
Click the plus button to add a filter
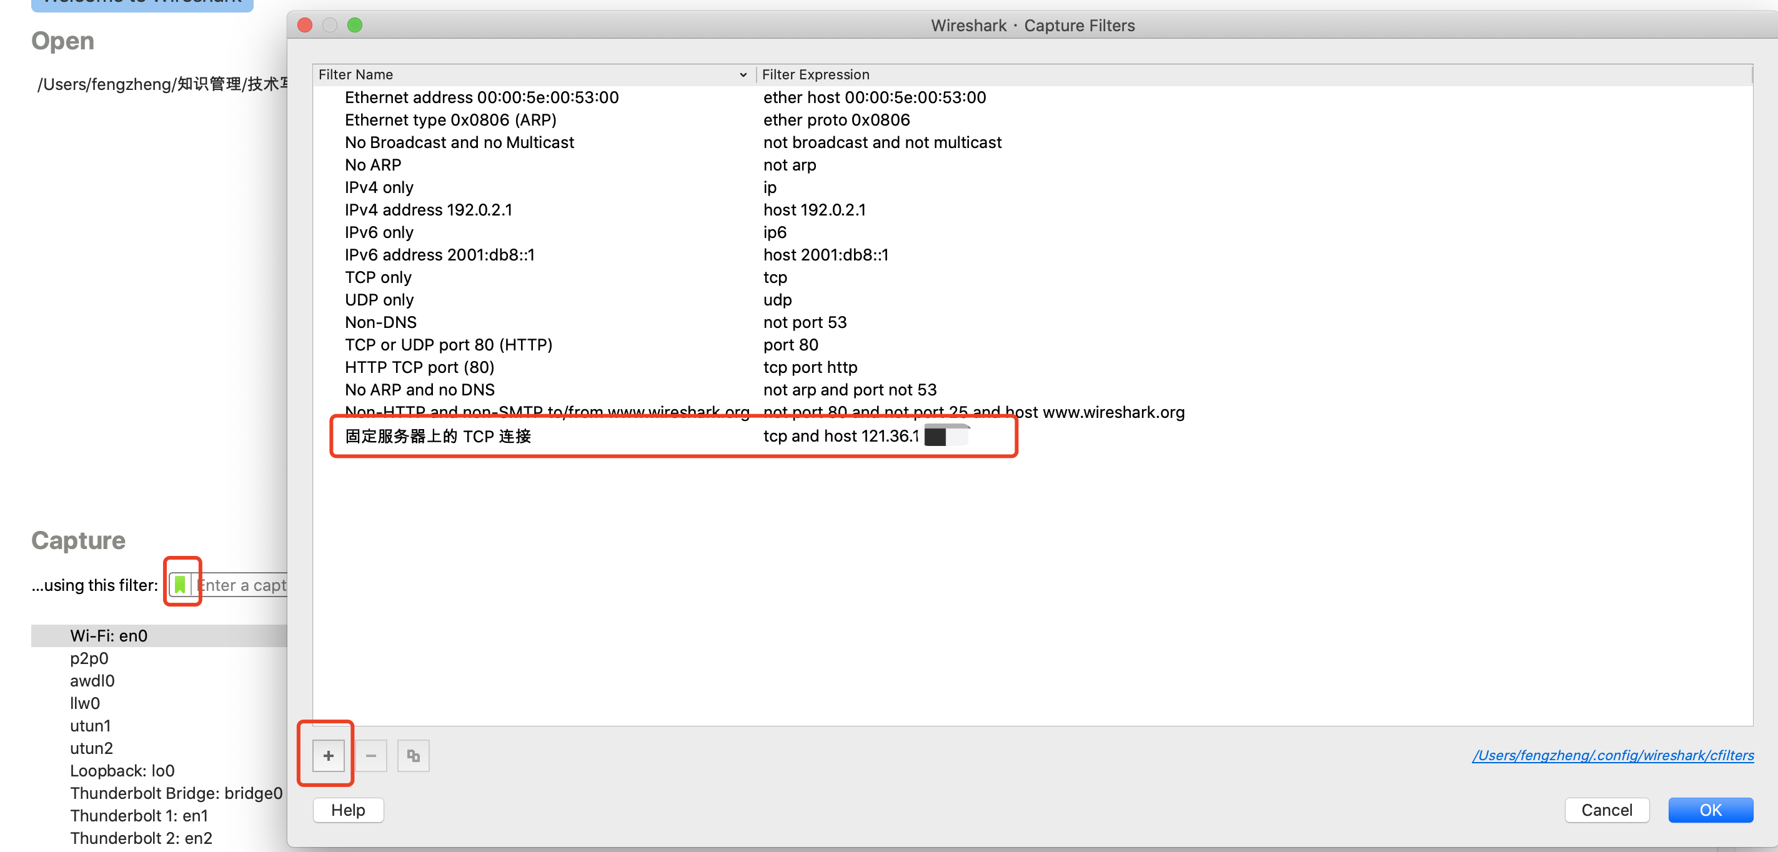pyautogui.click(x=328, y=755)
